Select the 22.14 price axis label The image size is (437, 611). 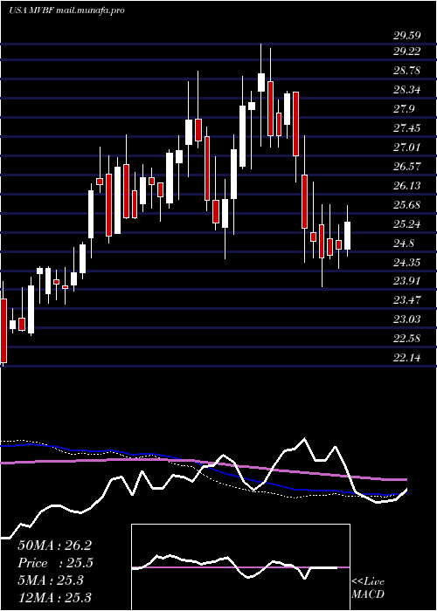coord(407,358)
